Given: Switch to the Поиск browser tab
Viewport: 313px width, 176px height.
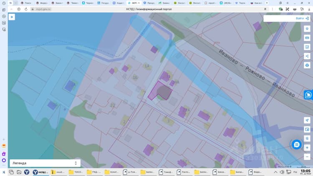Looking at the screenshot, I should point(26,3).
